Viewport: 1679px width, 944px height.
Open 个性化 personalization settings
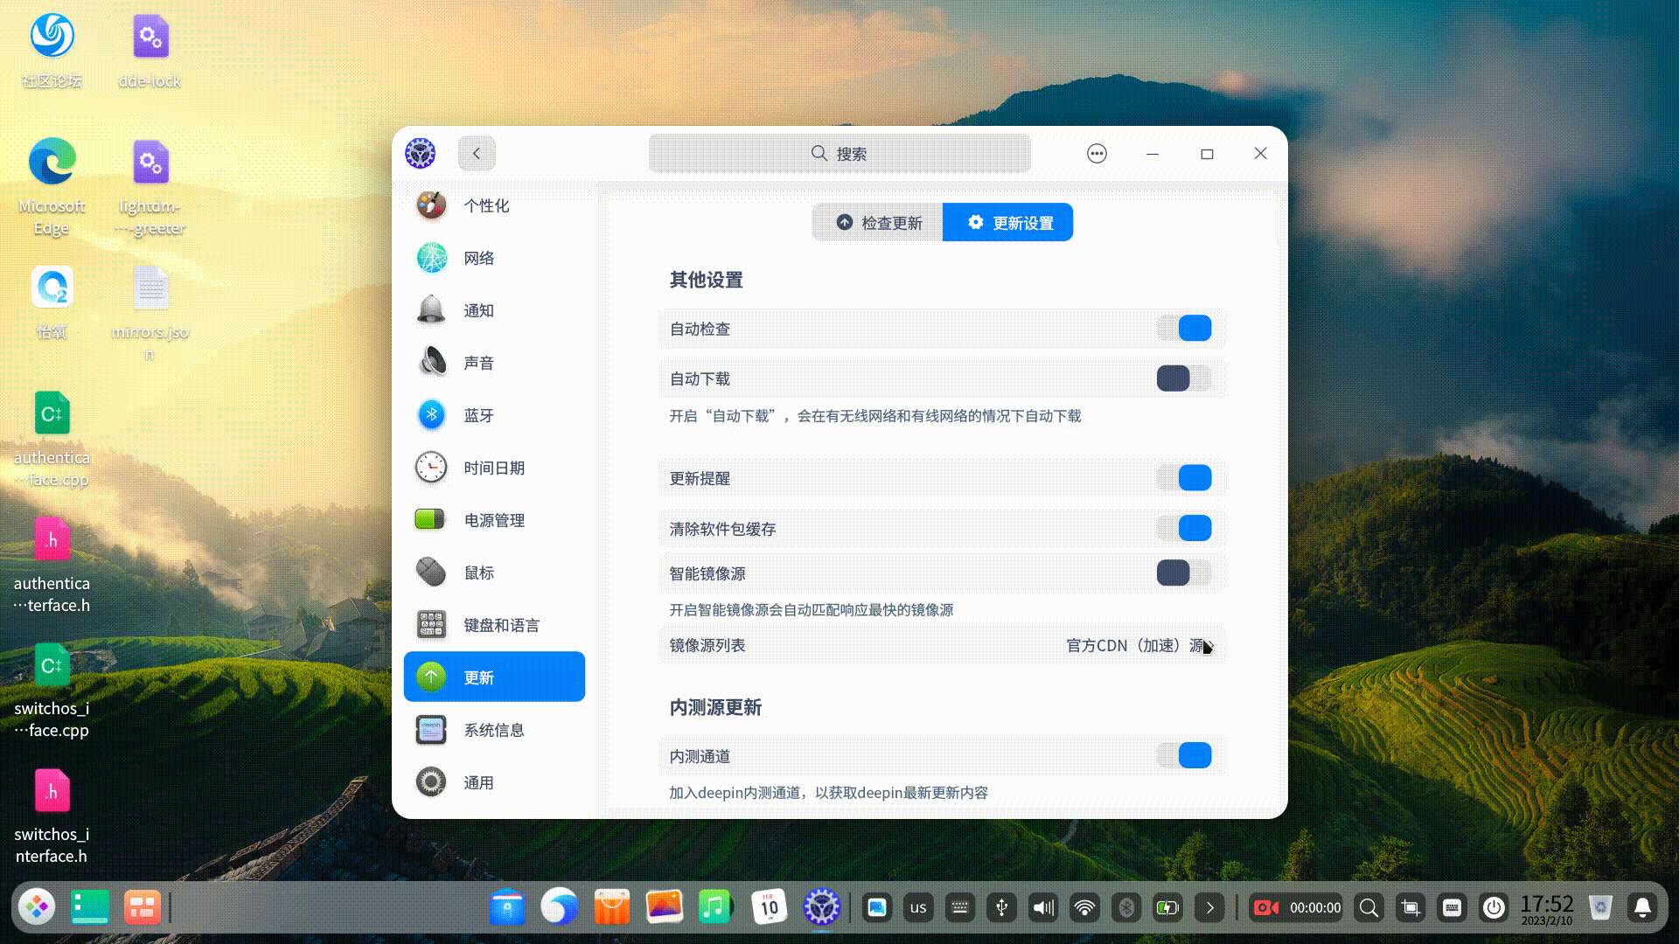(494, 205)
